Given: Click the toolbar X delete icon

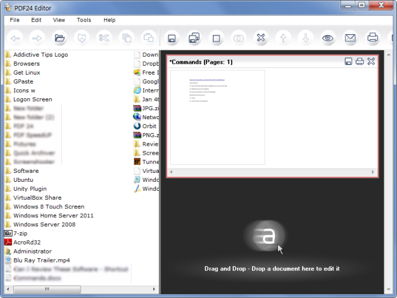Looking at the screenshot, I should (x=261, y=39).
